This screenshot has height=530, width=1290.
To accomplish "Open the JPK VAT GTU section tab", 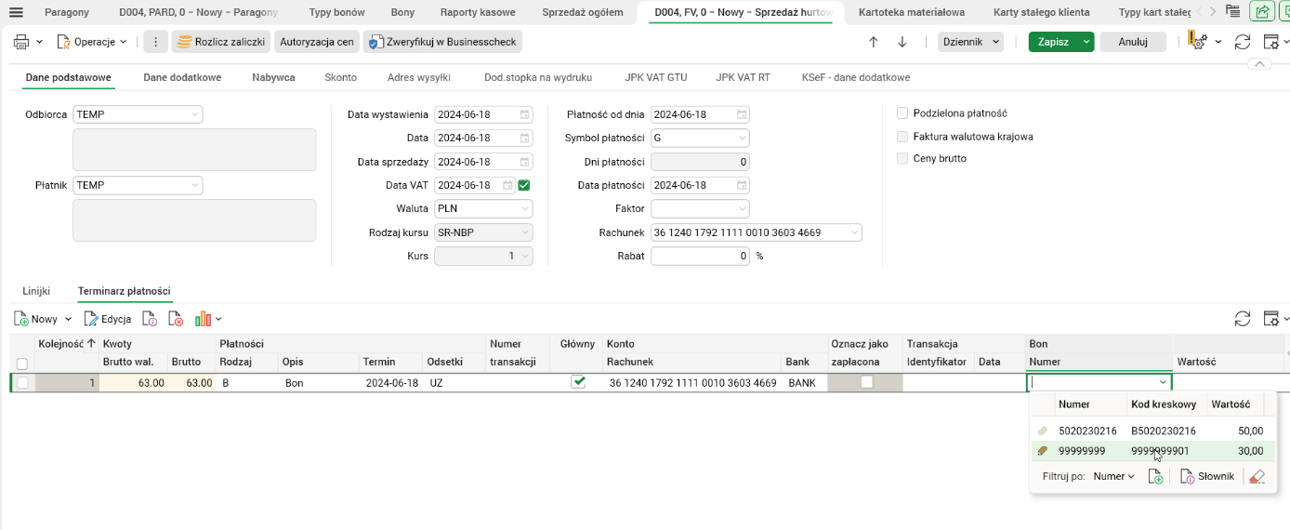I will pos(655,77).
